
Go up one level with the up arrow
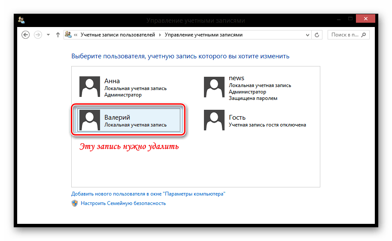point(58,35)
